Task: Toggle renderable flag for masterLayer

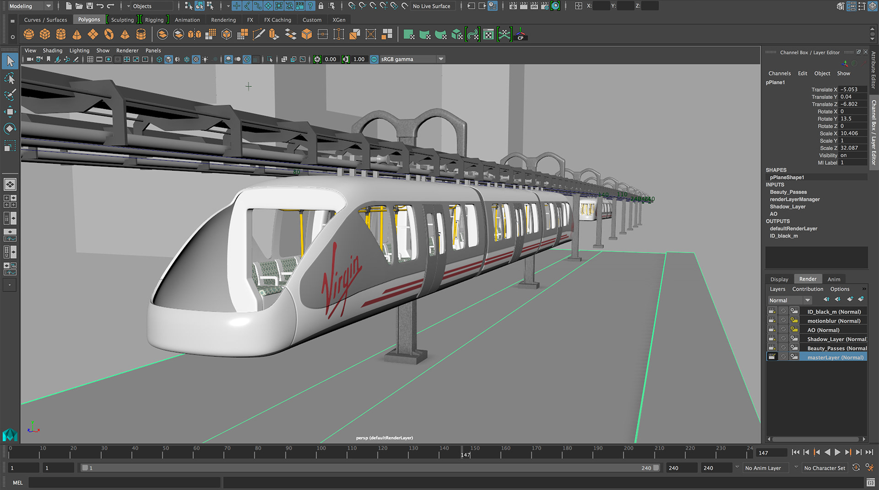Action: pos(772,357)
